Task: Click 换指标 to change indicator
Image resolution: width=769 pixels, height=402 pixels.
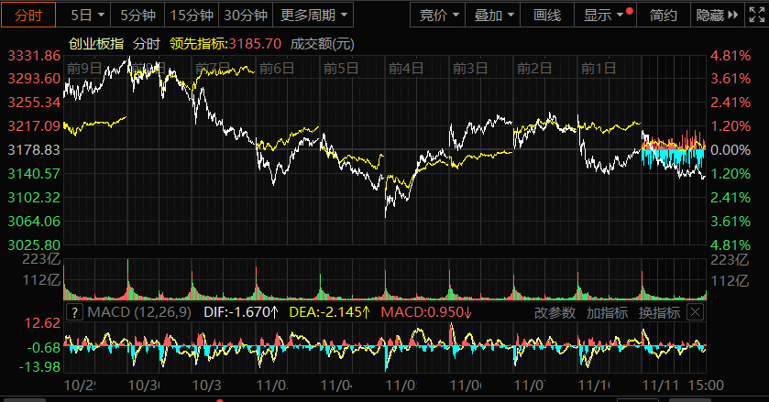Action: click(x=659, y=313)
